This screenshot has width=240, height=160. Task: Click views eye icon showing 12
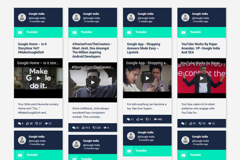tap(210, 124)
